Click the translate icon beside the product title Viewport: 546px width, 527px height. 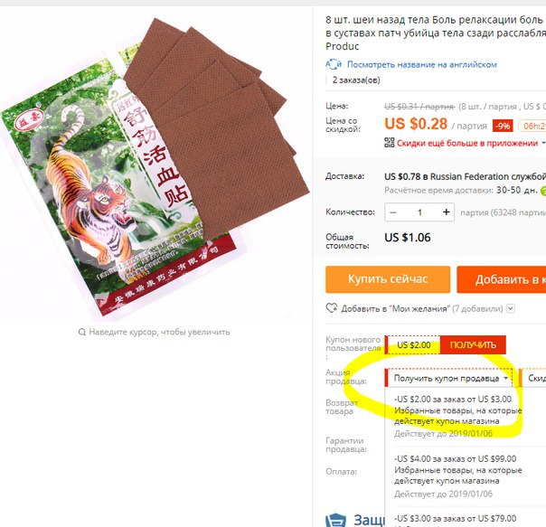coord(334,64)
